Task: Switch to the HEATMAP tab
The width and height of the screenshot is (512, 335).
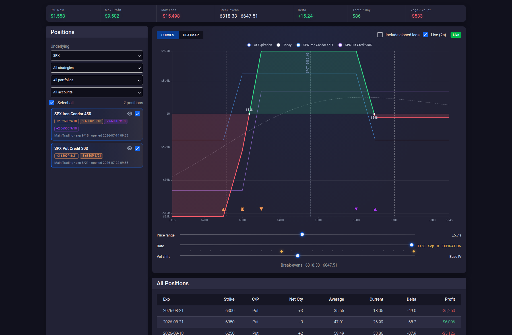Action: click(x=191, y=35)
